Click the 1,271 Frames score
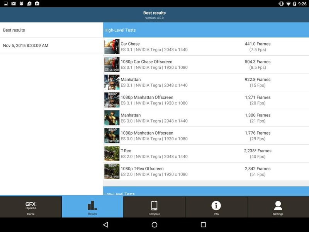309x232 pixels. click(258, 97)
